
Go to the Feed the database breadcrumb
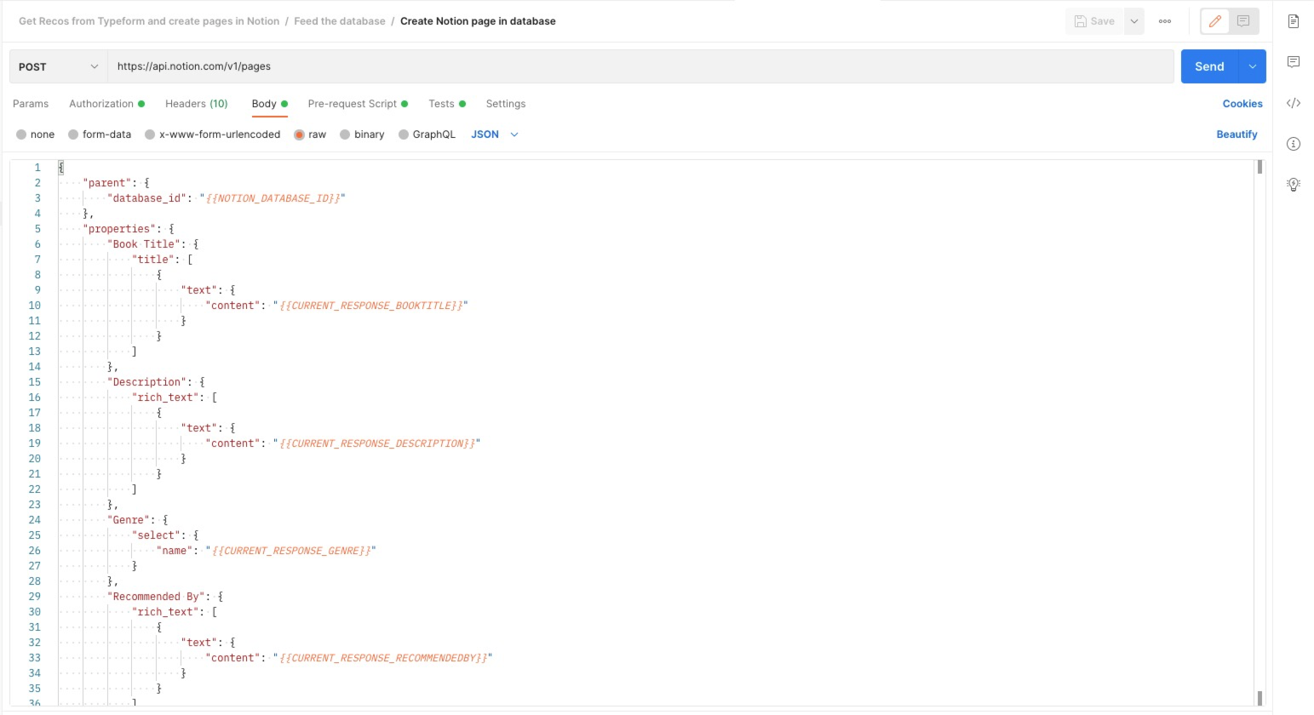pyautogui.click(x=340, y=21)
